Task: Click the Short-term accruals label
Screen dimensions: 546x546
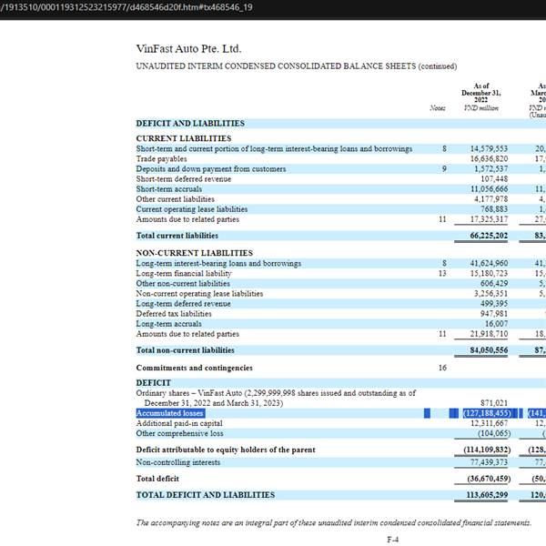Action: [x=169, y=189]
